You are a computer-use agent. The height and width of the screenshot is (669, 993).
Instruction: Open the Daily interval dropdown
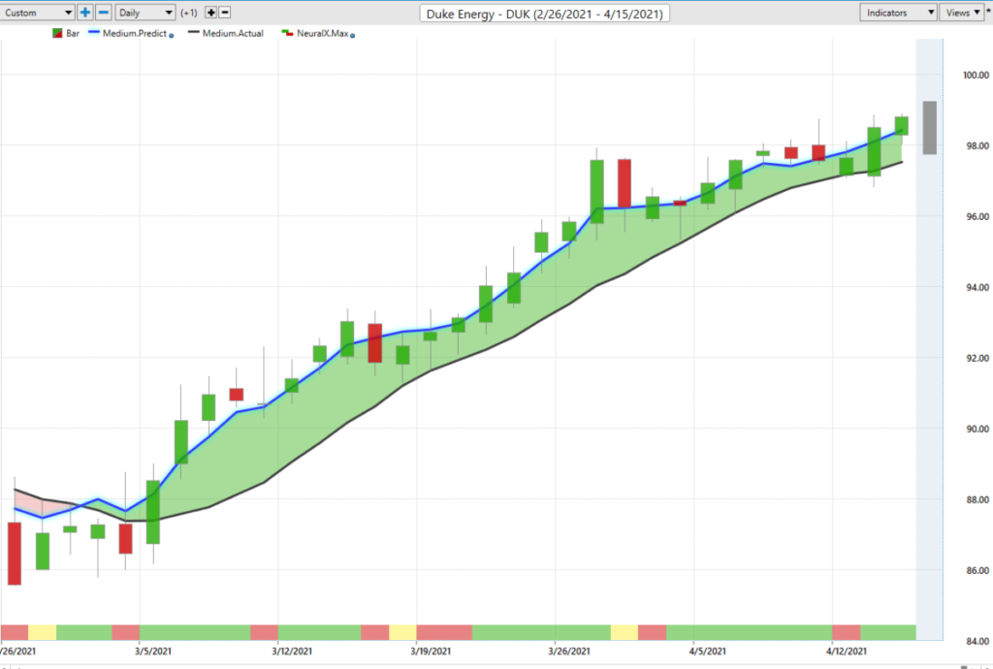pyautogui.click(x=145, y=13)
